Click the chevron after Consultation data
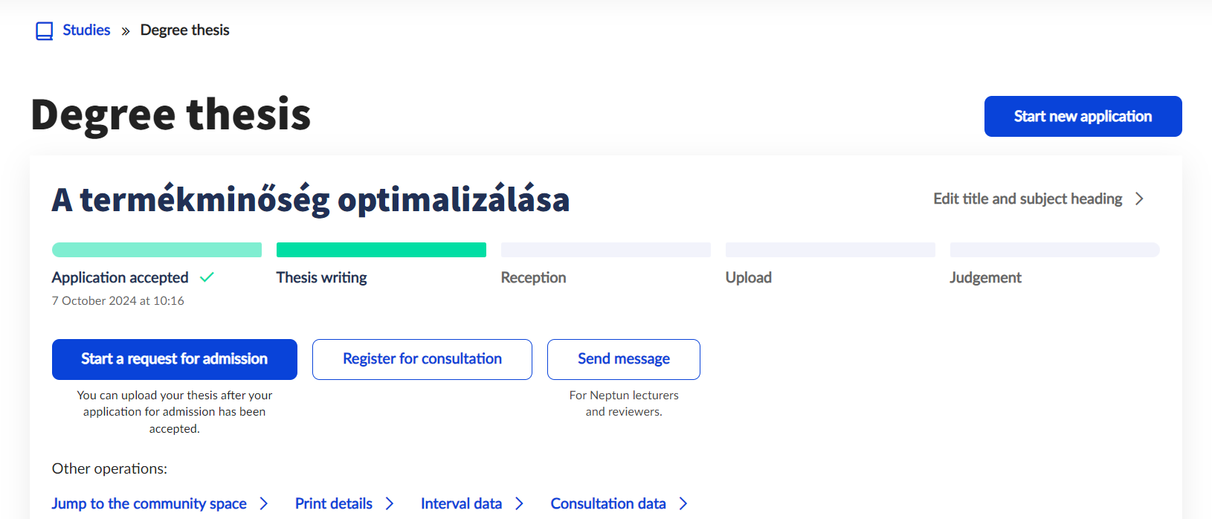Screen dimensions: 1212x519 [x=683, y=503]
